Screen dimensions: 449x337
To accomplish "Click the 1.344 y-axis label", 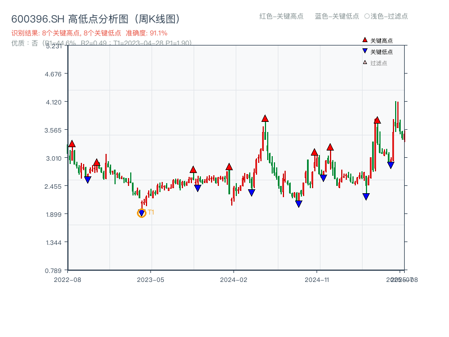I will pos(53,243).
